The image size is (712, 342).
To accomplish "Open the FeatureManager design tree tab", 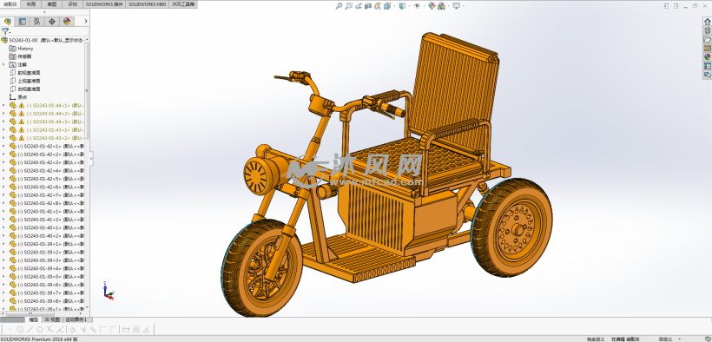I will (8, 22).
